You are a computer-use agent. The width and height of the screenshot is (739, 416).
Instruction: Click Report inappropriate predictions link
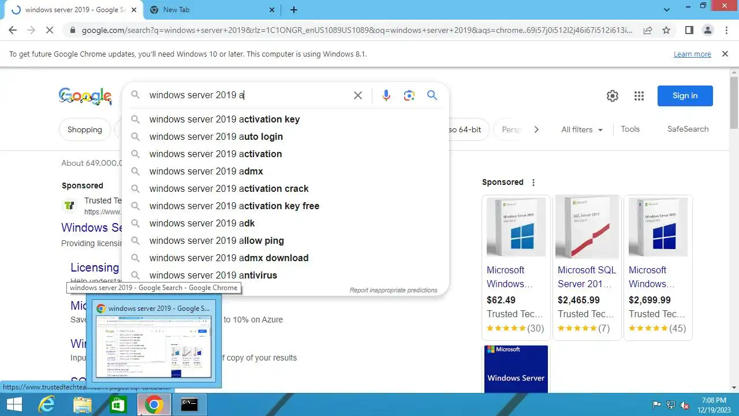(393, 290)
